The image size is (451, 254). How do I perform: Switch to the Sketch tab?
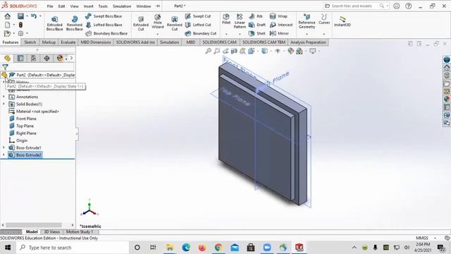[x=30, y=42]
